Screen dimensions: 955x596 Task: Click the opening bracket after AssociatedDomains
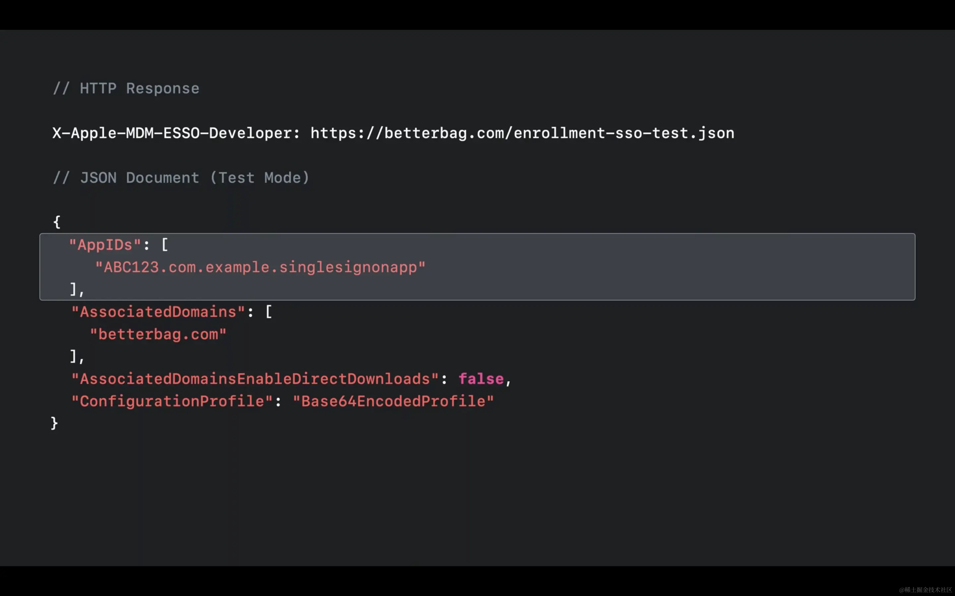(268, 312)
